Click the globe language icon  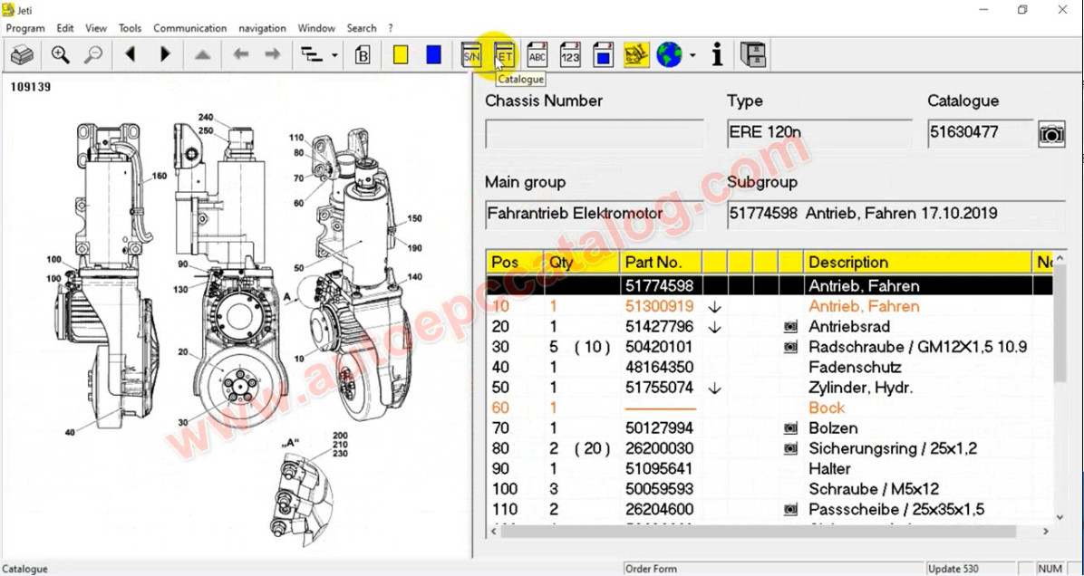click(x=669, y=54)
